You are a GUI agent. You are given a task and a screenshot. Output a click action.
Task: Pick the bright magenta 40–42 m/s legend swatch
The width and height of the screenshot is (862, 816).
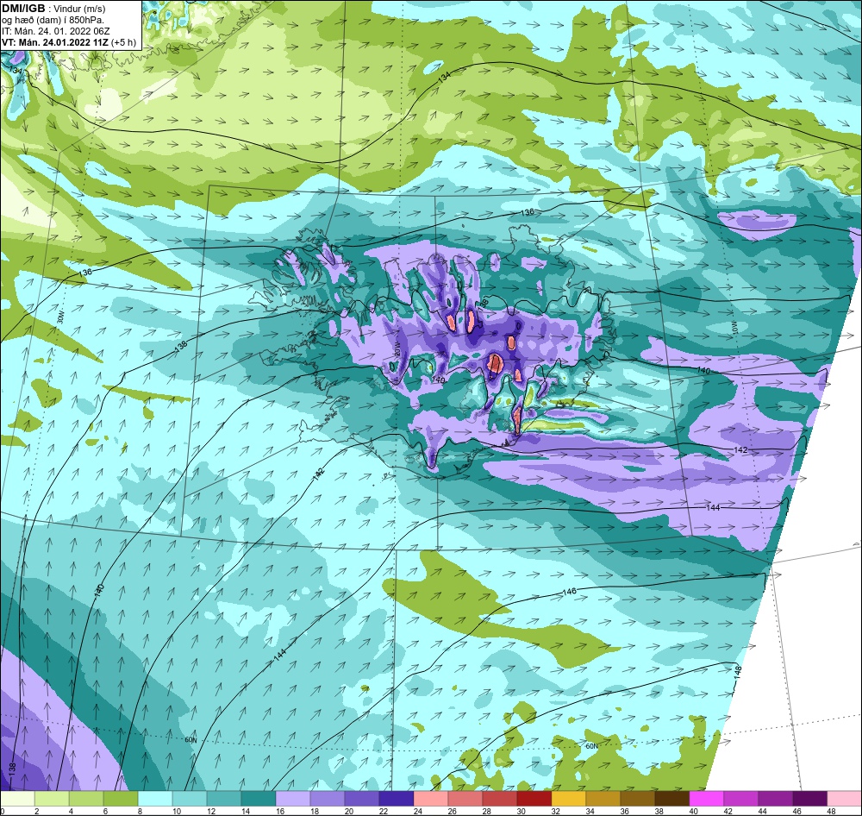point(707,799)
